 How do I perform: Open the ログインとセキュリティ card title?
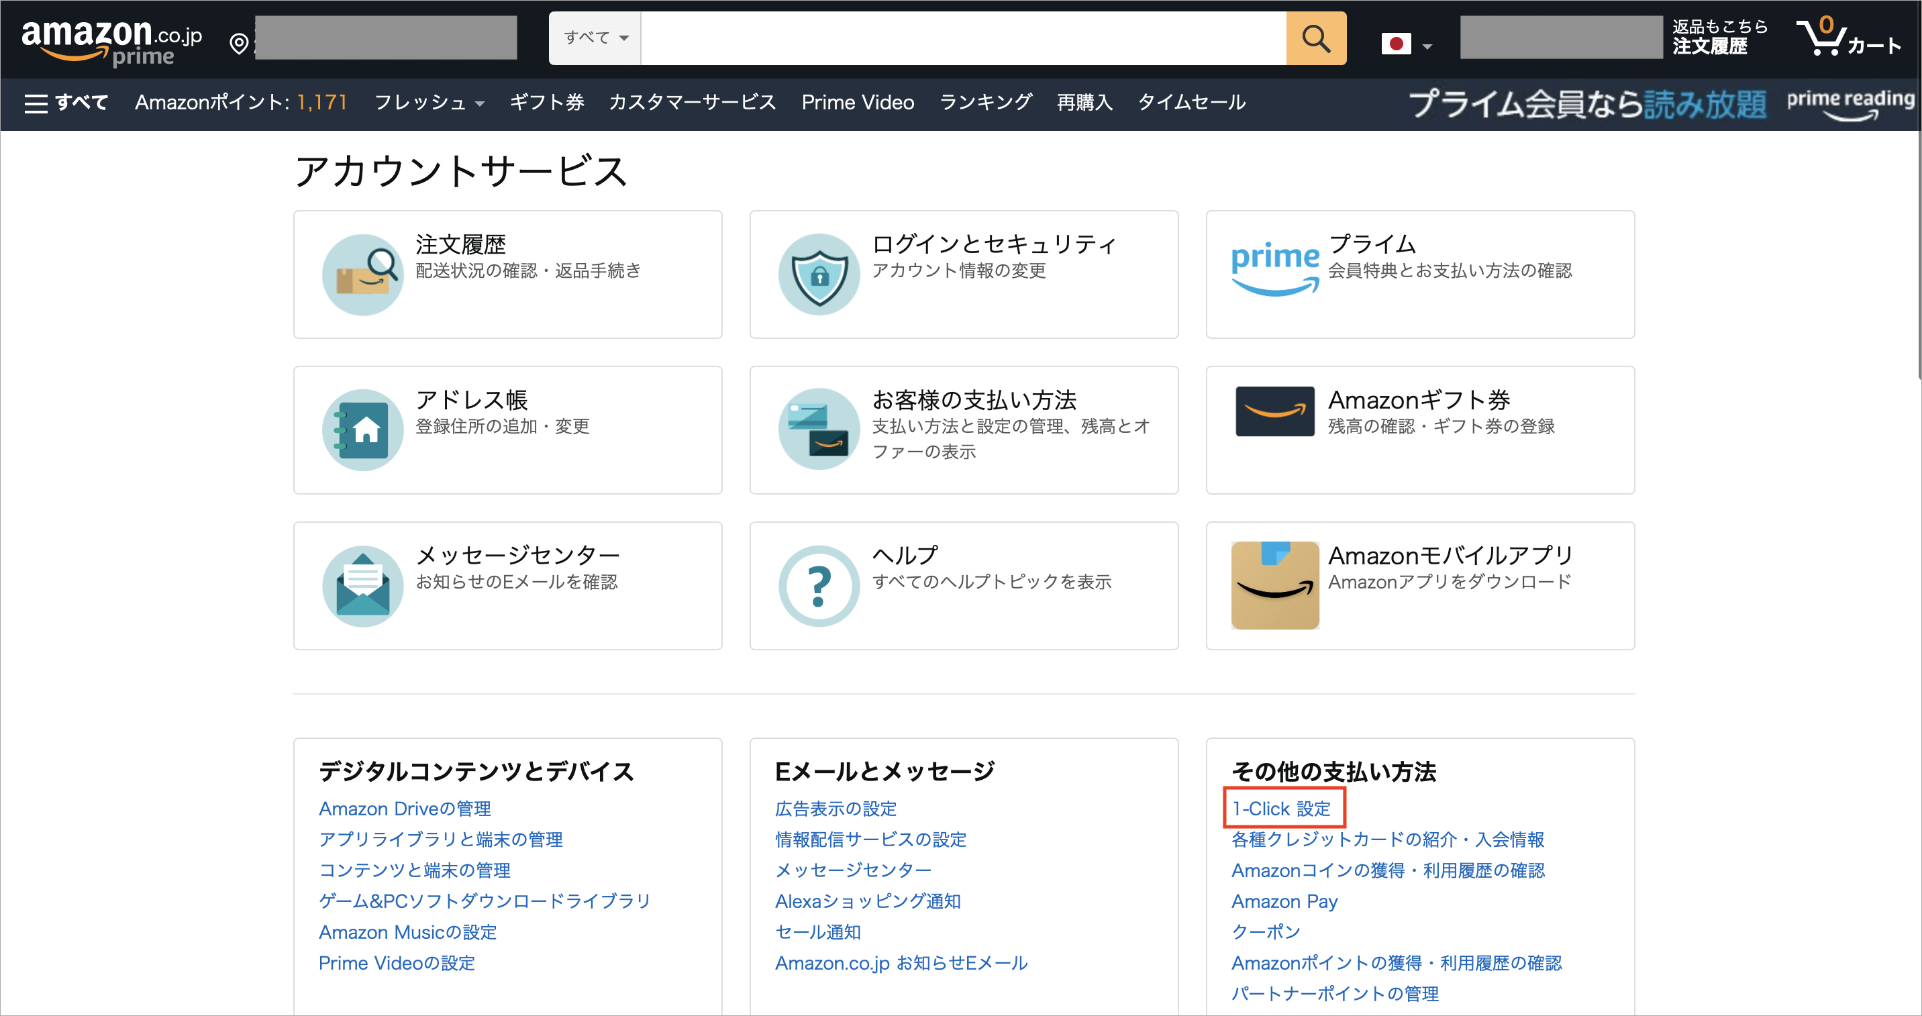point(995,245)
